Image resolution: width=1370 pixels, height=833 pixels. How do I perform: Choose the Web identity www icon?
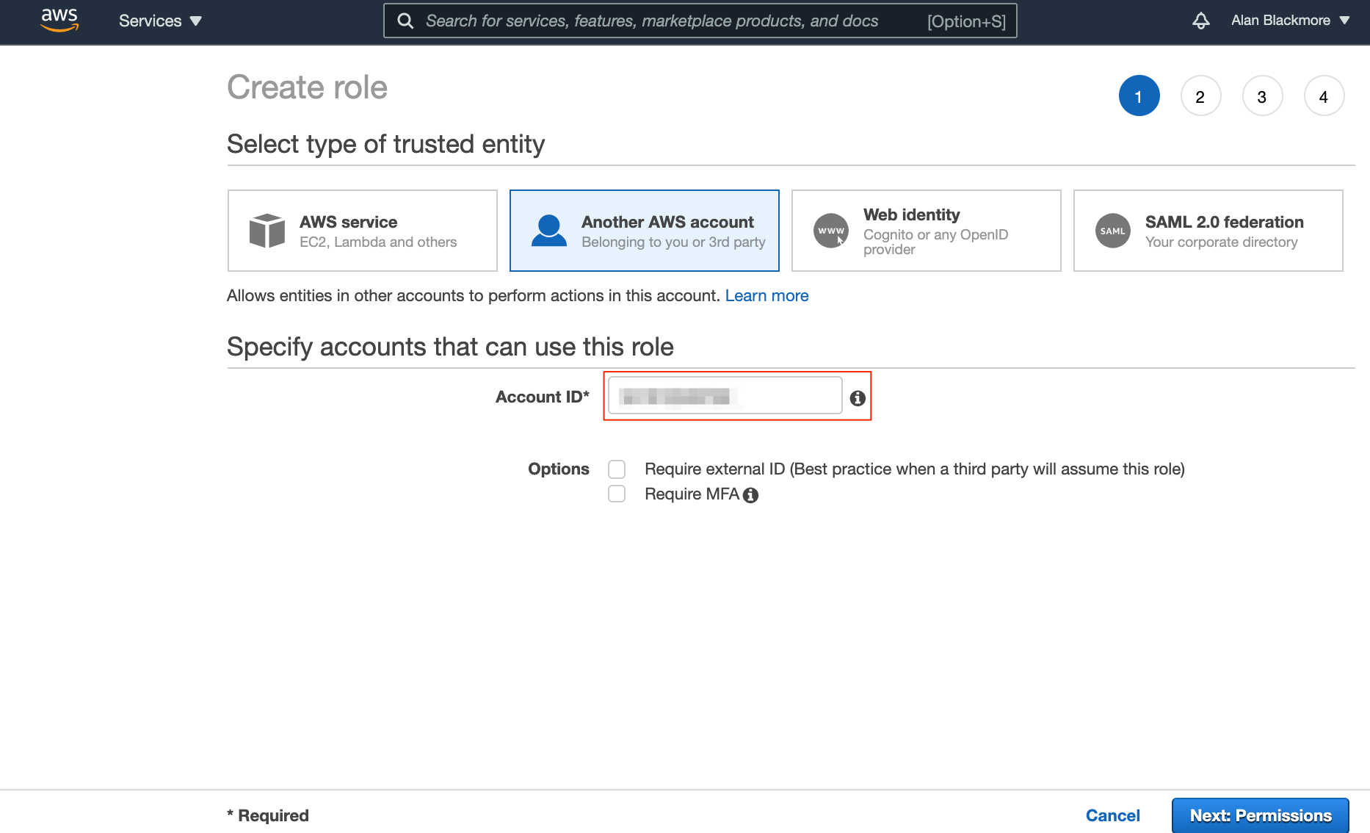click(x=830, y=231)
